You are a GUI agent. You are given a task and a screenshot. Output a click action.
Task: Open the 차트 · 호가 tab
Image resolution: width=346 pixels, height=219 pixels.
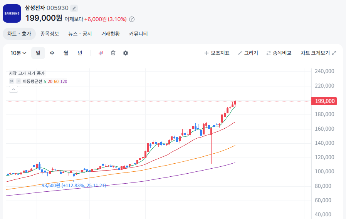click(x=19, y=34)
